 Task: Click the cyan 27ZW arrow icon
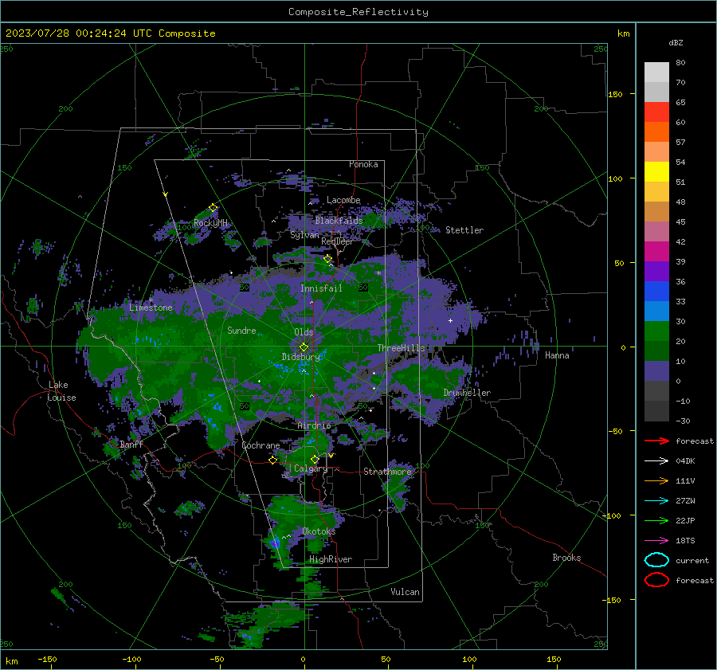[x=656, y=501]
